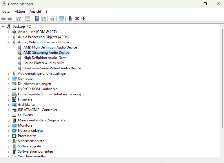Click the DVD/CD-ROM drive icon
This screenshot has height=163, width=224.
click(x=14, y=89)
